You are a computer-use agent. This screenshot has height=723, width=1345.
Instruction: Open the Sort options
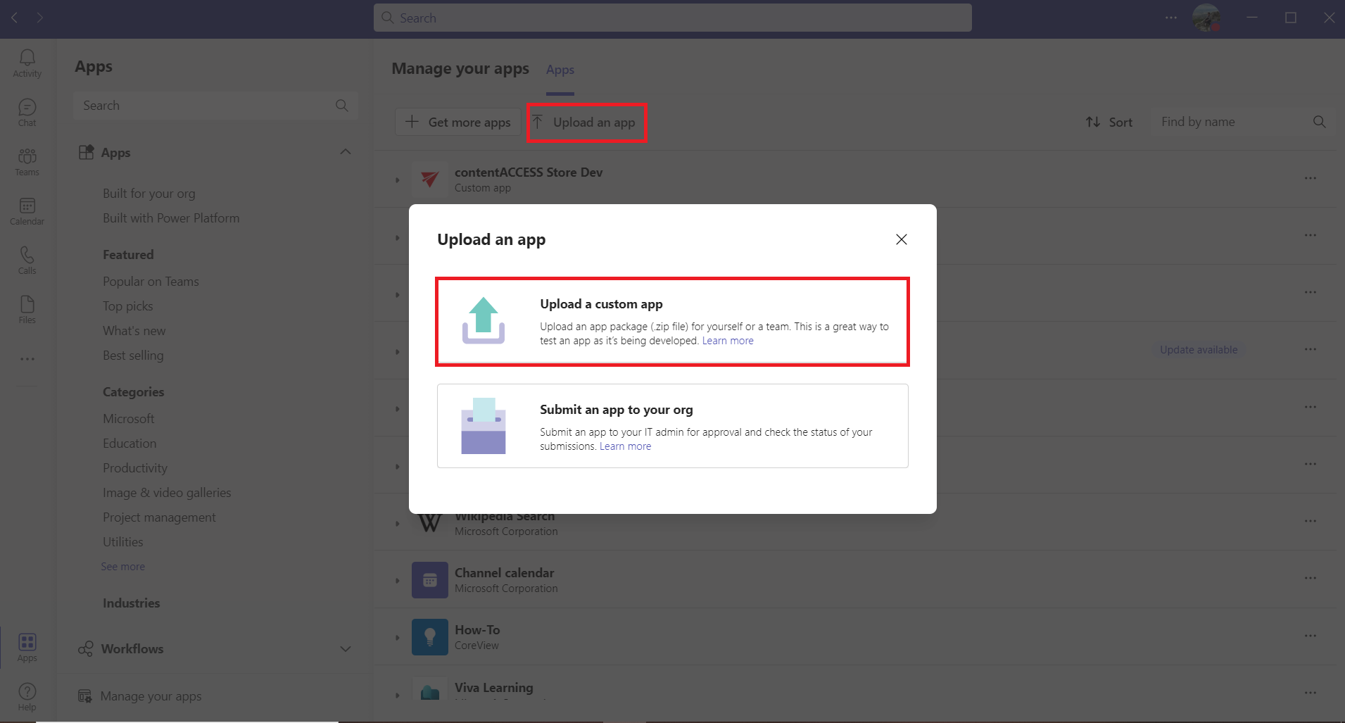[x=1109, y=122]
